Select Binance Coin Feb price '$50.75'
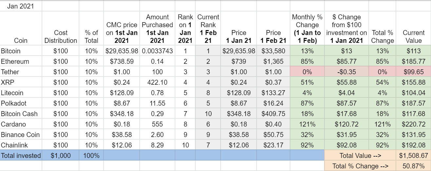Screen dimensions: 431x171 (273, 134)
